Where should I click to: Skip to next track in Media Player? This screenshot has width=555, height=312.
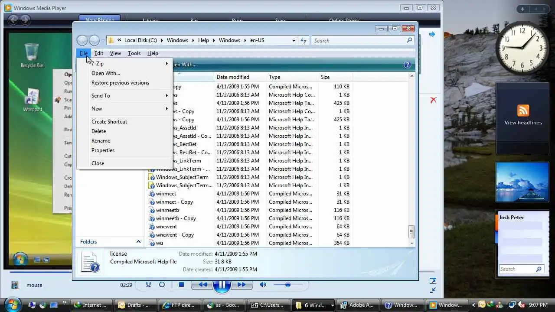click(x=241, y=285)
